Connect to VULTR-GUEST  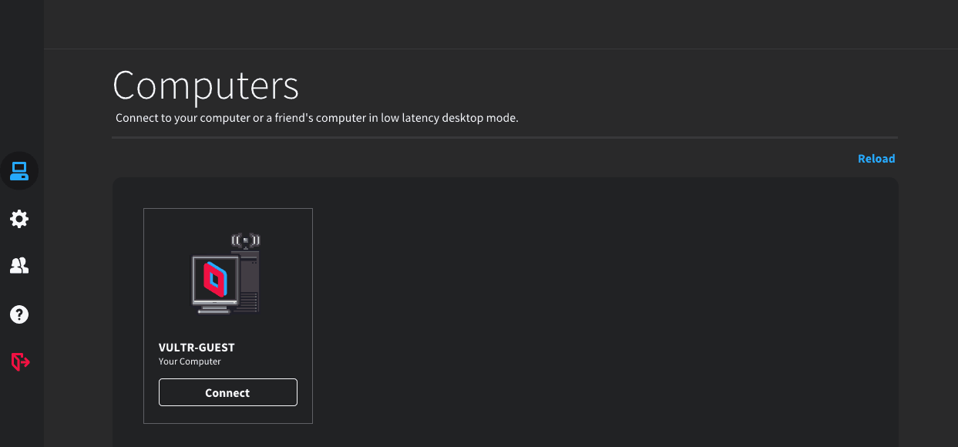click(227, 392)
